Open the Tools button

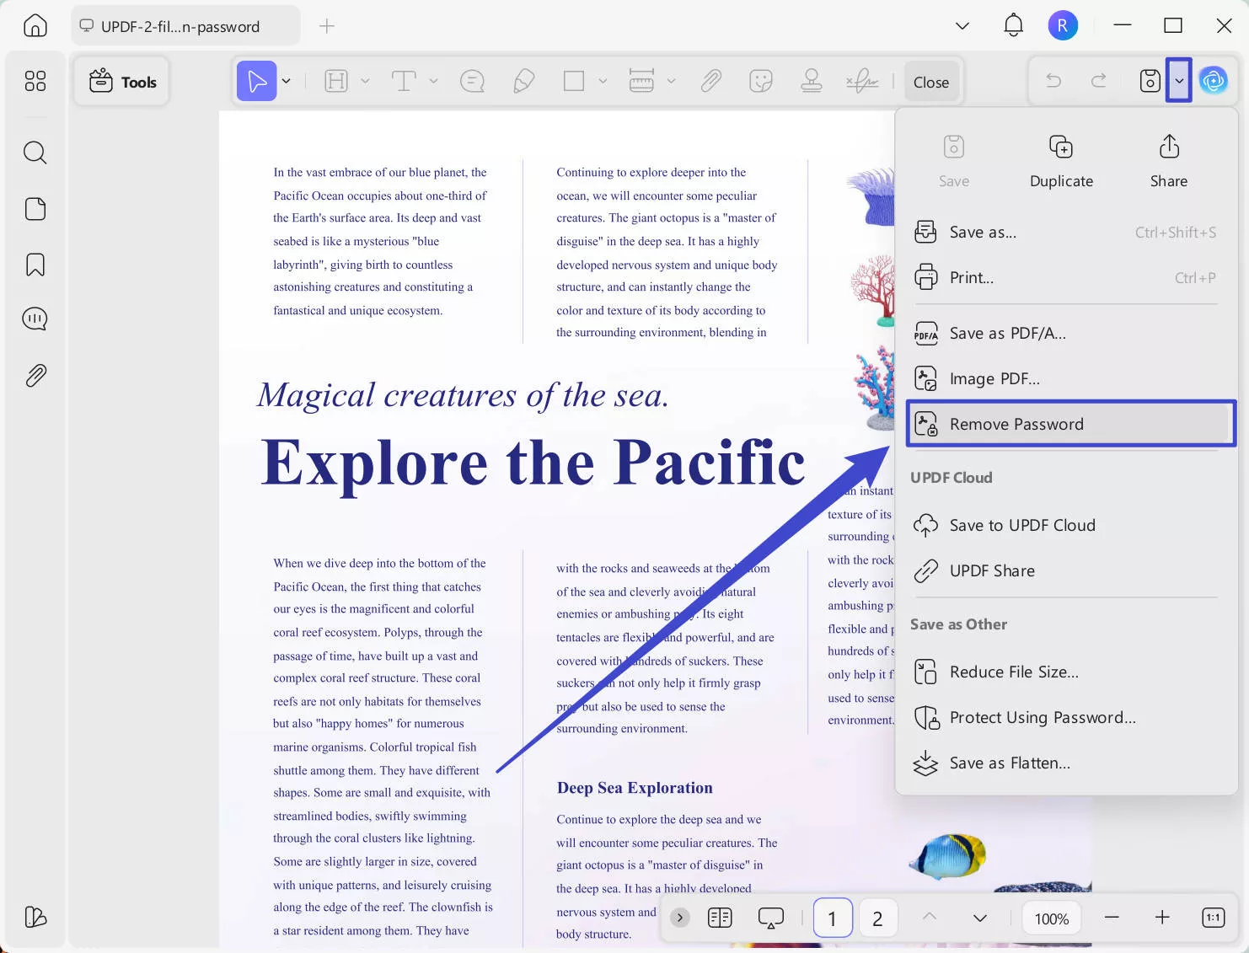pyautogui.click(x=123, y=82)
